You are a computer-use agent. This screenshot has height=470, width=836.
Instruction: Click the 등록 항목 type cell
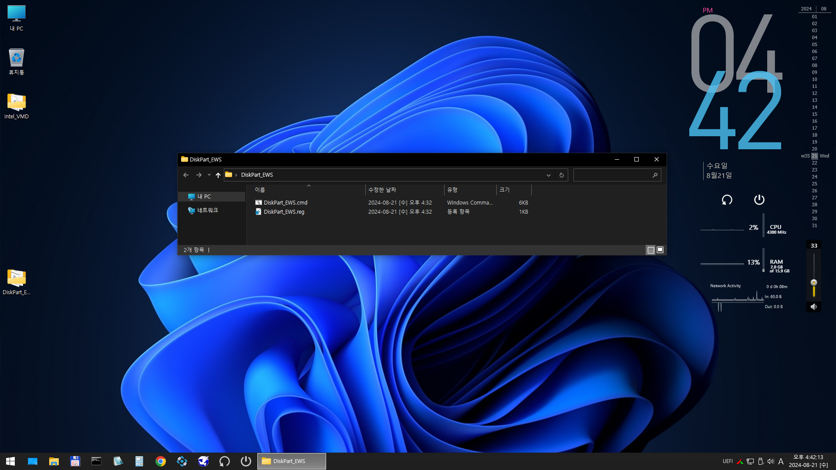[458, 212]
